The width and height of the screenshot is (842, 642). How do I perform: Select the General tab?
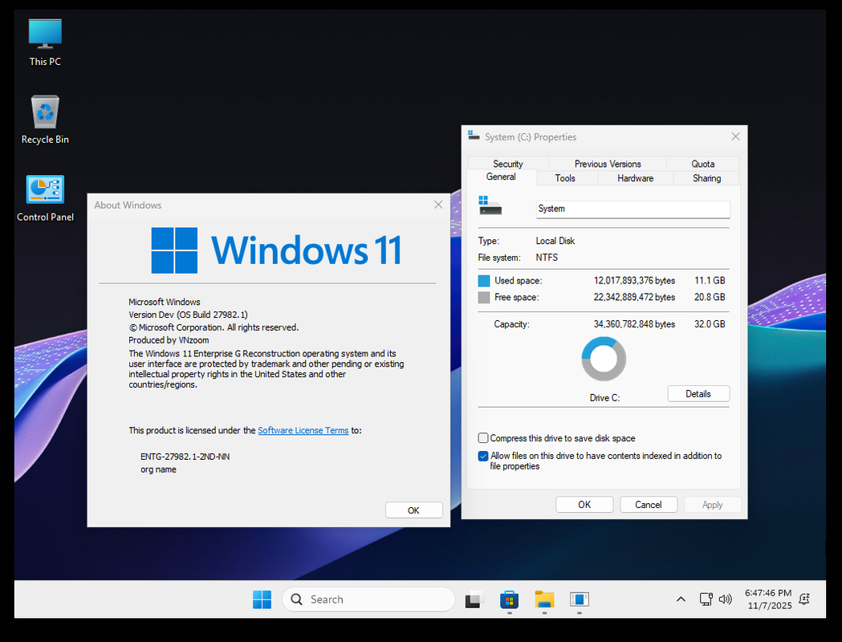click(501, 177)
